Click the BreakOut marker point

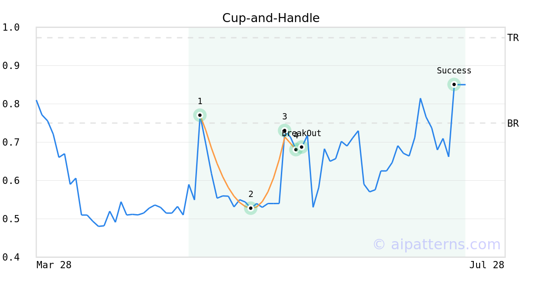(x=302, y=147)
